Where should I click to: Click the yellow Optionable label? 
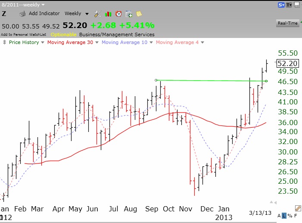(x=64, y=35)
